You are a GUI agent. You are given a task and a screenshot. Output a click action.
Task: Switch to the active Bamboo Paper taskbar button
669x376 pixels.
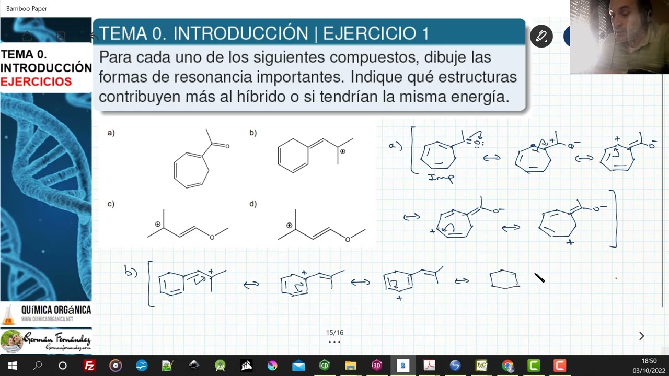tap(403, 366)
